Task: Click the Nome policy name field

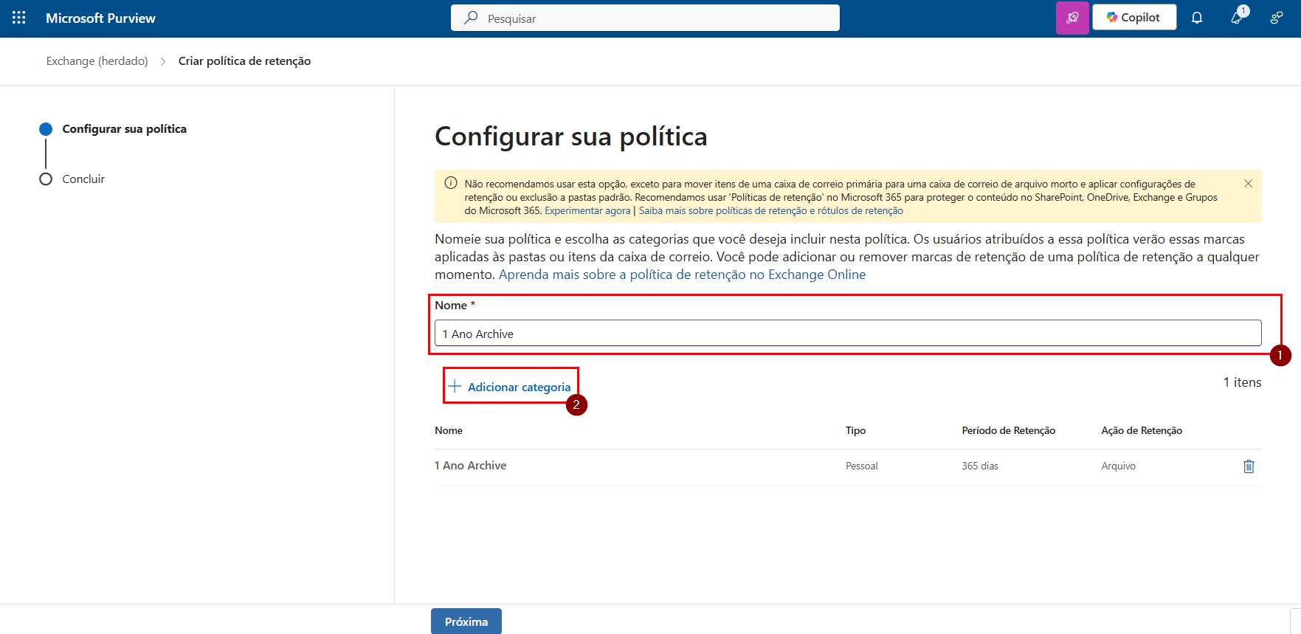Action: click(847, 334)
